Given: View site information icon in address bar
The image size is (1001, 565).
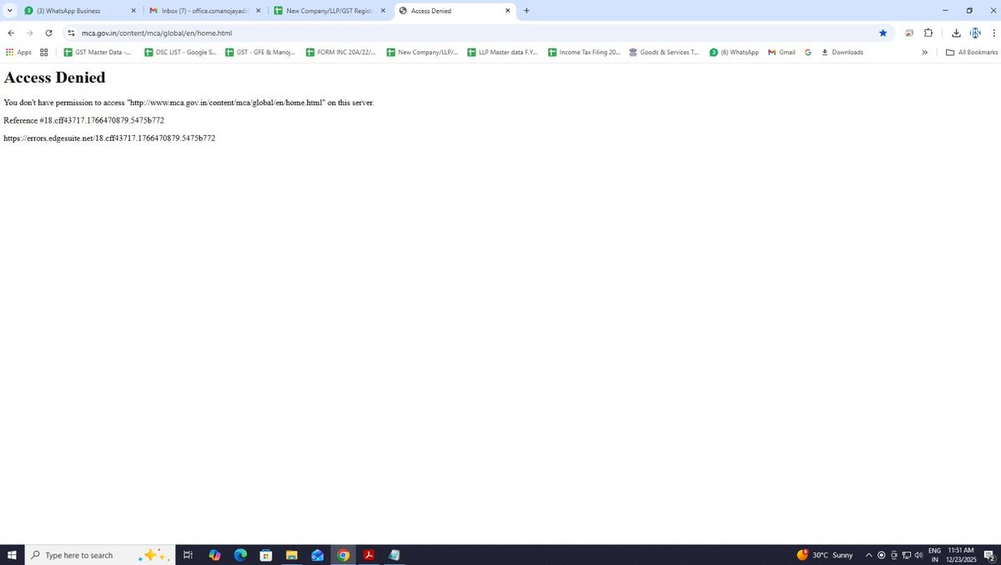Looking at the screenshot, I should click(72, 33).
